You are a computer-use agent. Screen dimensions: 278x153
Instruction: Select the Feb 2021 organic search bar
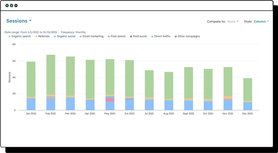[51, 75]
